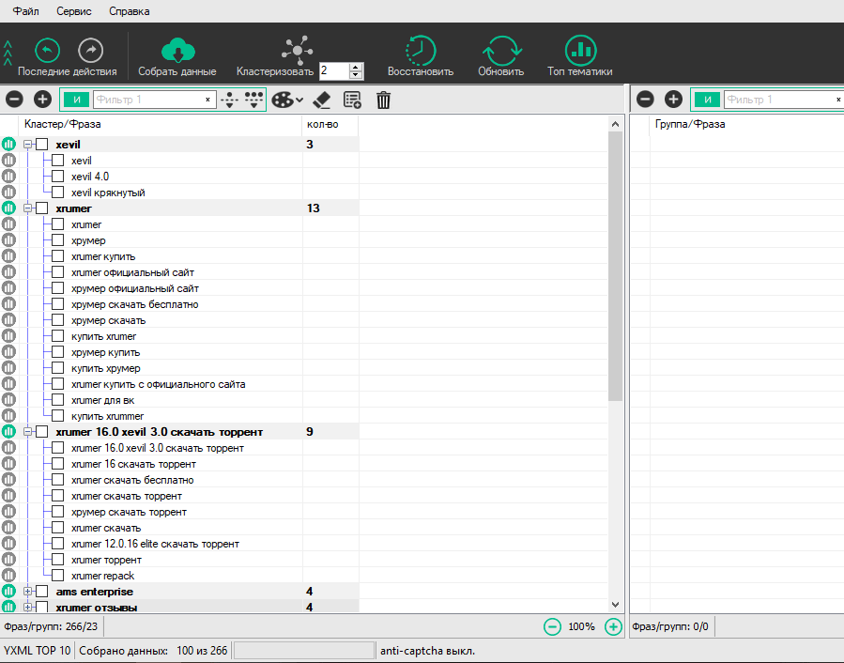The height and width of the screenshot is (663, 844).
Task: Click the green chart icon beside xrumer cluster
Action: [8, 208]
